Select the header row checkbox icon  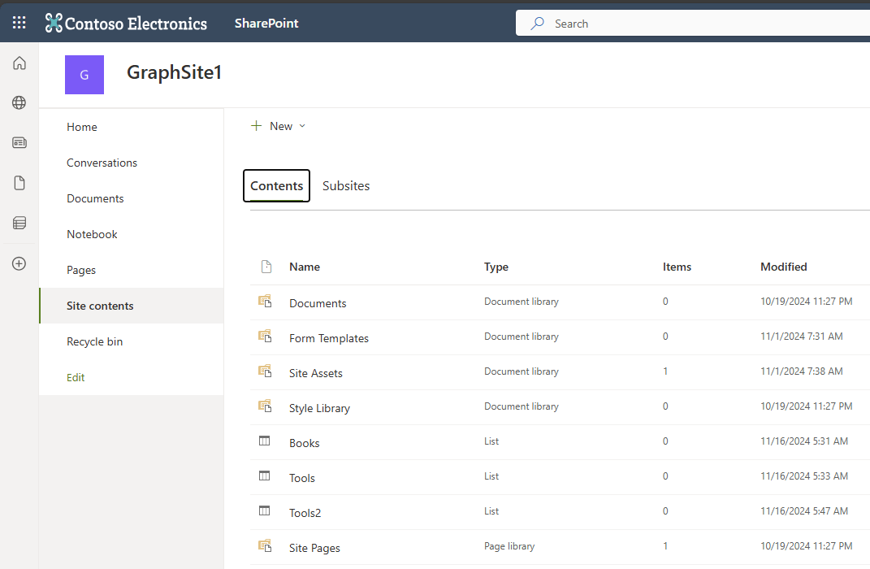266,267
